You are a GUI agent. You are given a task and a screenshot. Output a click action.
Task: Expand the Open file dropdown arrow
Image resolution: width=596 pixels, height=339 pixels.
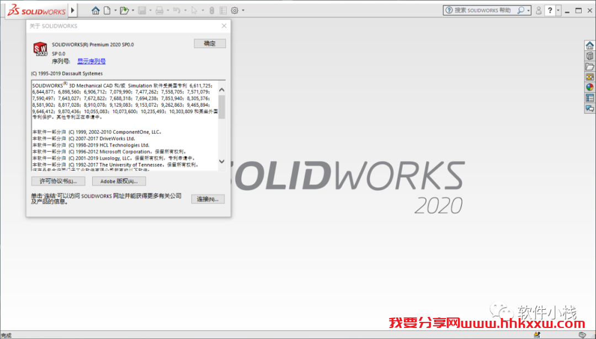coord(132,10)
